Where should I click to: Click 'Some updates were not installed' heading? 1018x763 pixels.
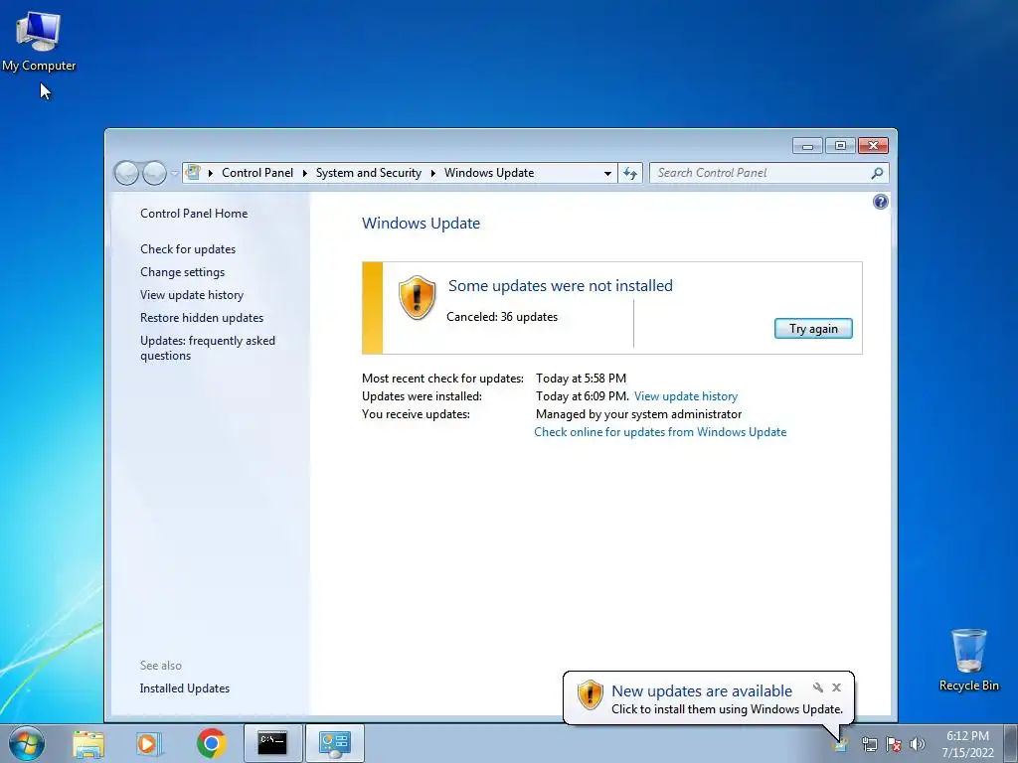(x=561, y=285)
